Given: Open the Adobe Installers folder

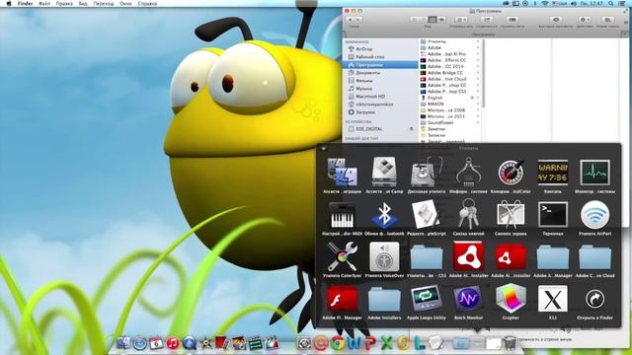Looking at the screenshot, I should coord(384,299).
